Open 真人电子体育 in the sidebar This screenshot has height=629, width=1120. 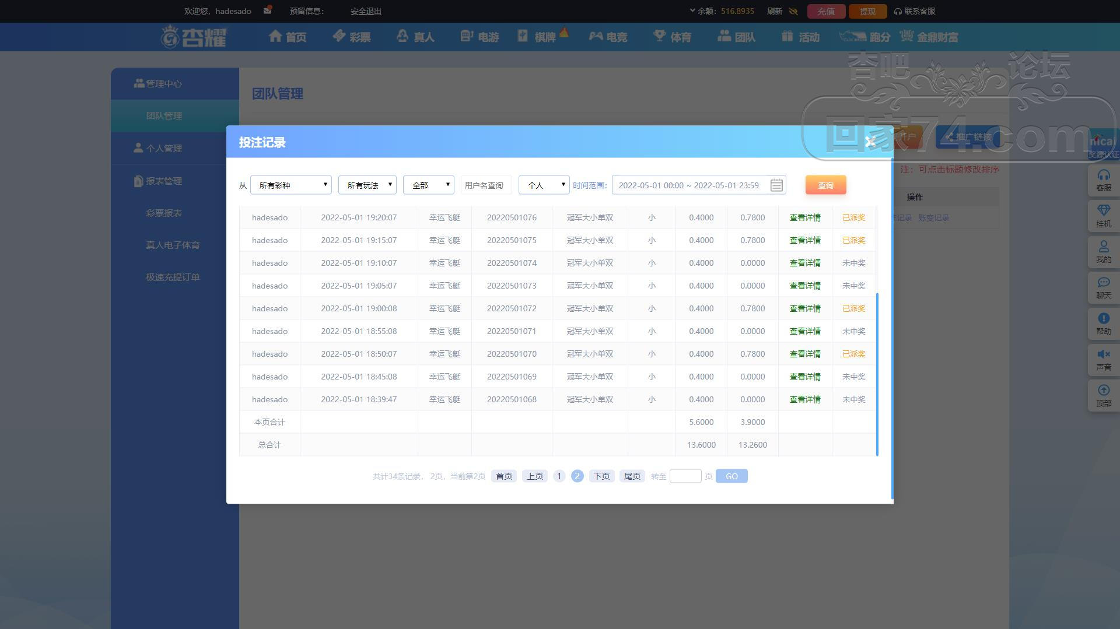point(173,245)
